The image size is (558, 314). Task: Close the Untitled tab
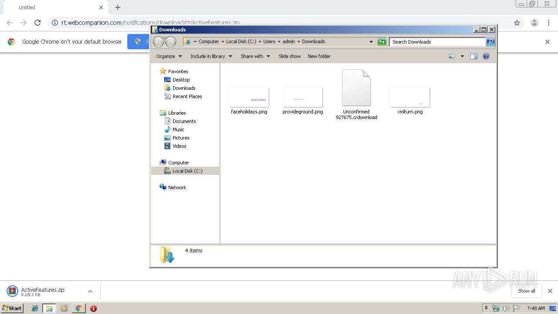click(x=101, y=7)
